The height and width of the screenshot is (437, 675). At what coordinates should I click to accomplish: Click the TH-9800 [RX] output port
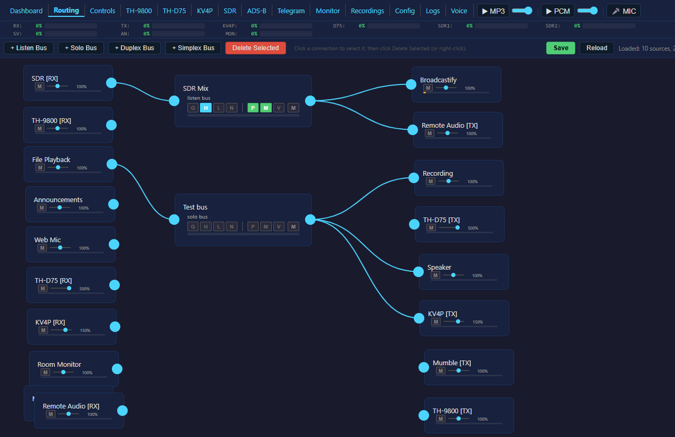click(111, 125)
